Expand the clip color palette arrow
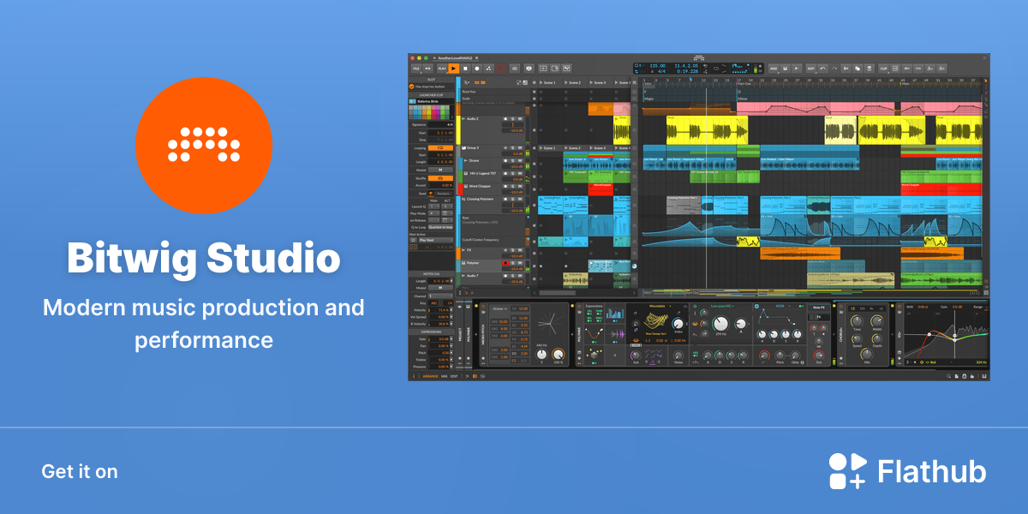This screenshot has width=1028, height=514. [x=452, y=117]
